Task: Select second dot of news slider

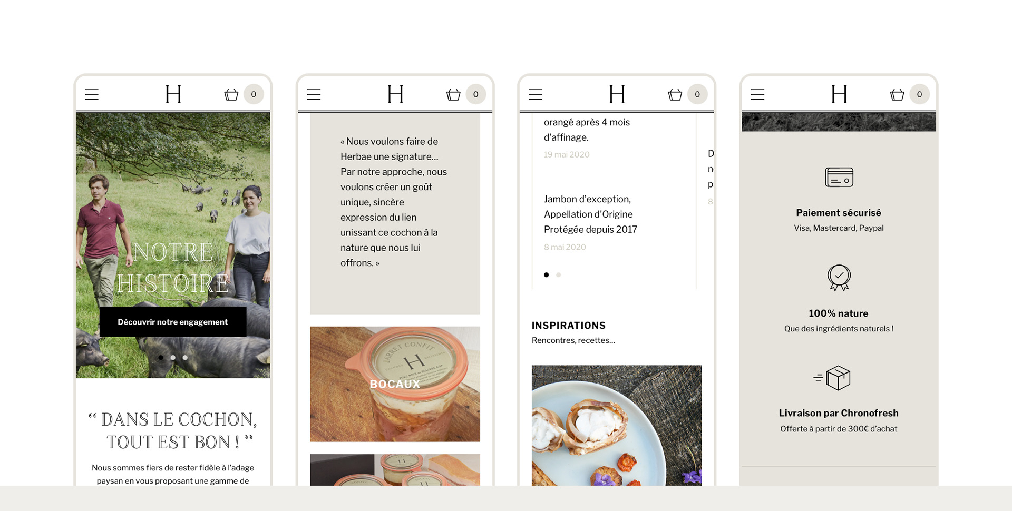Action: pos(559,274)
